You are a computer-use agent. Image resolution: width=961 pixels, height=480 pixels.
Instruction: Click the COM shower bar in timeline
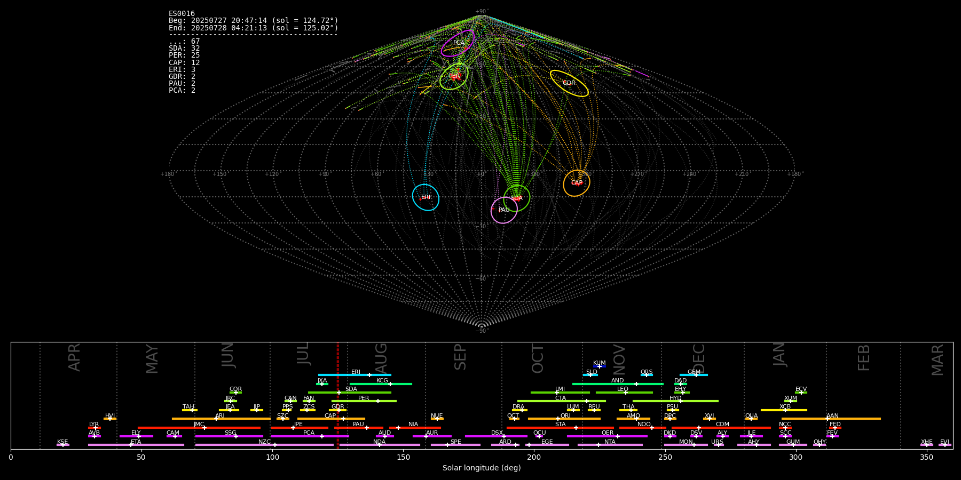tap(721, 427)
